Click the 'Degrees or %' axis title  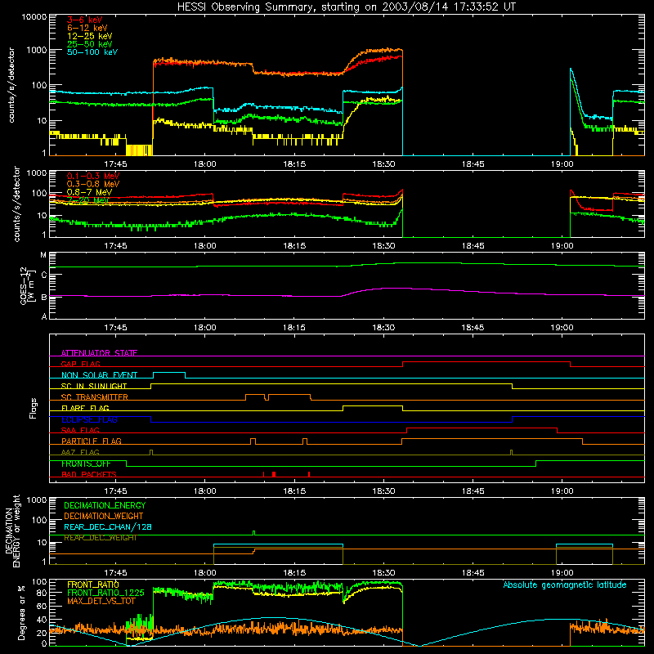[x=21, y=612]
